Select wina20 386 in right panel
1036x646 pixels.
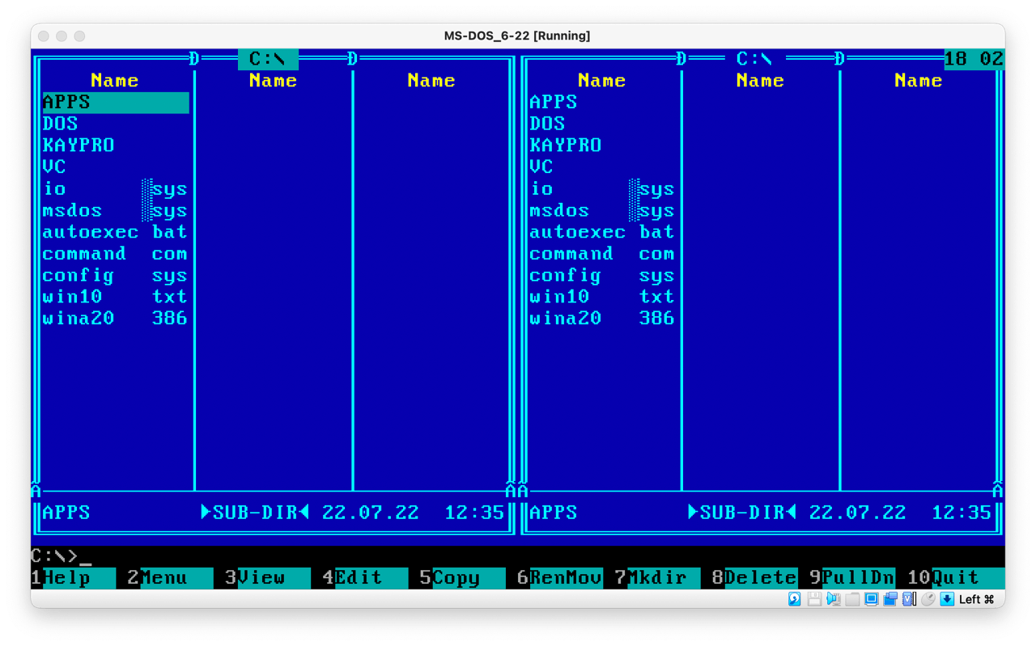(x=602, y=319)
